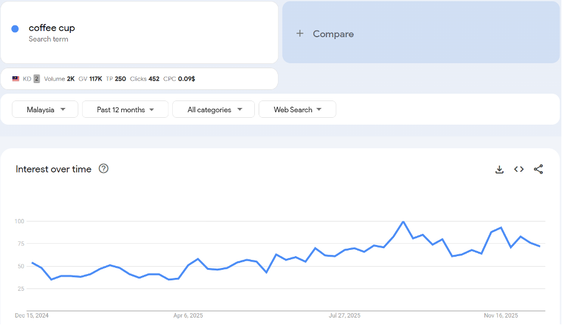This screenshot has height=325, width=562.
Task: Open the Web Search type dropdown
Action: (297, 110)
